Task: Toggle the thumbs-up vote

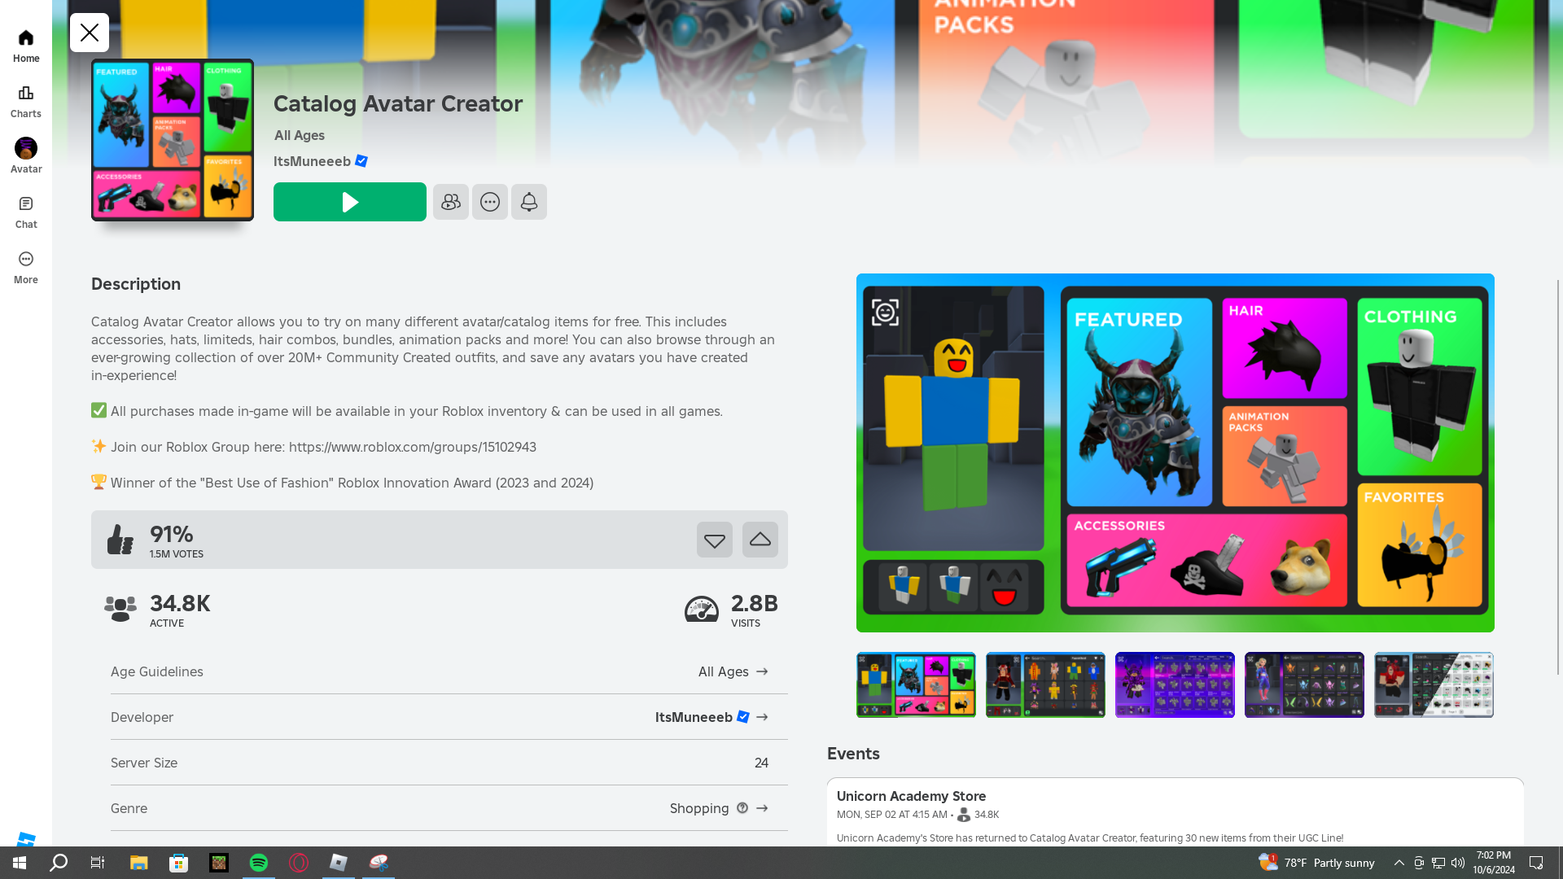Action: click(760, 540)
